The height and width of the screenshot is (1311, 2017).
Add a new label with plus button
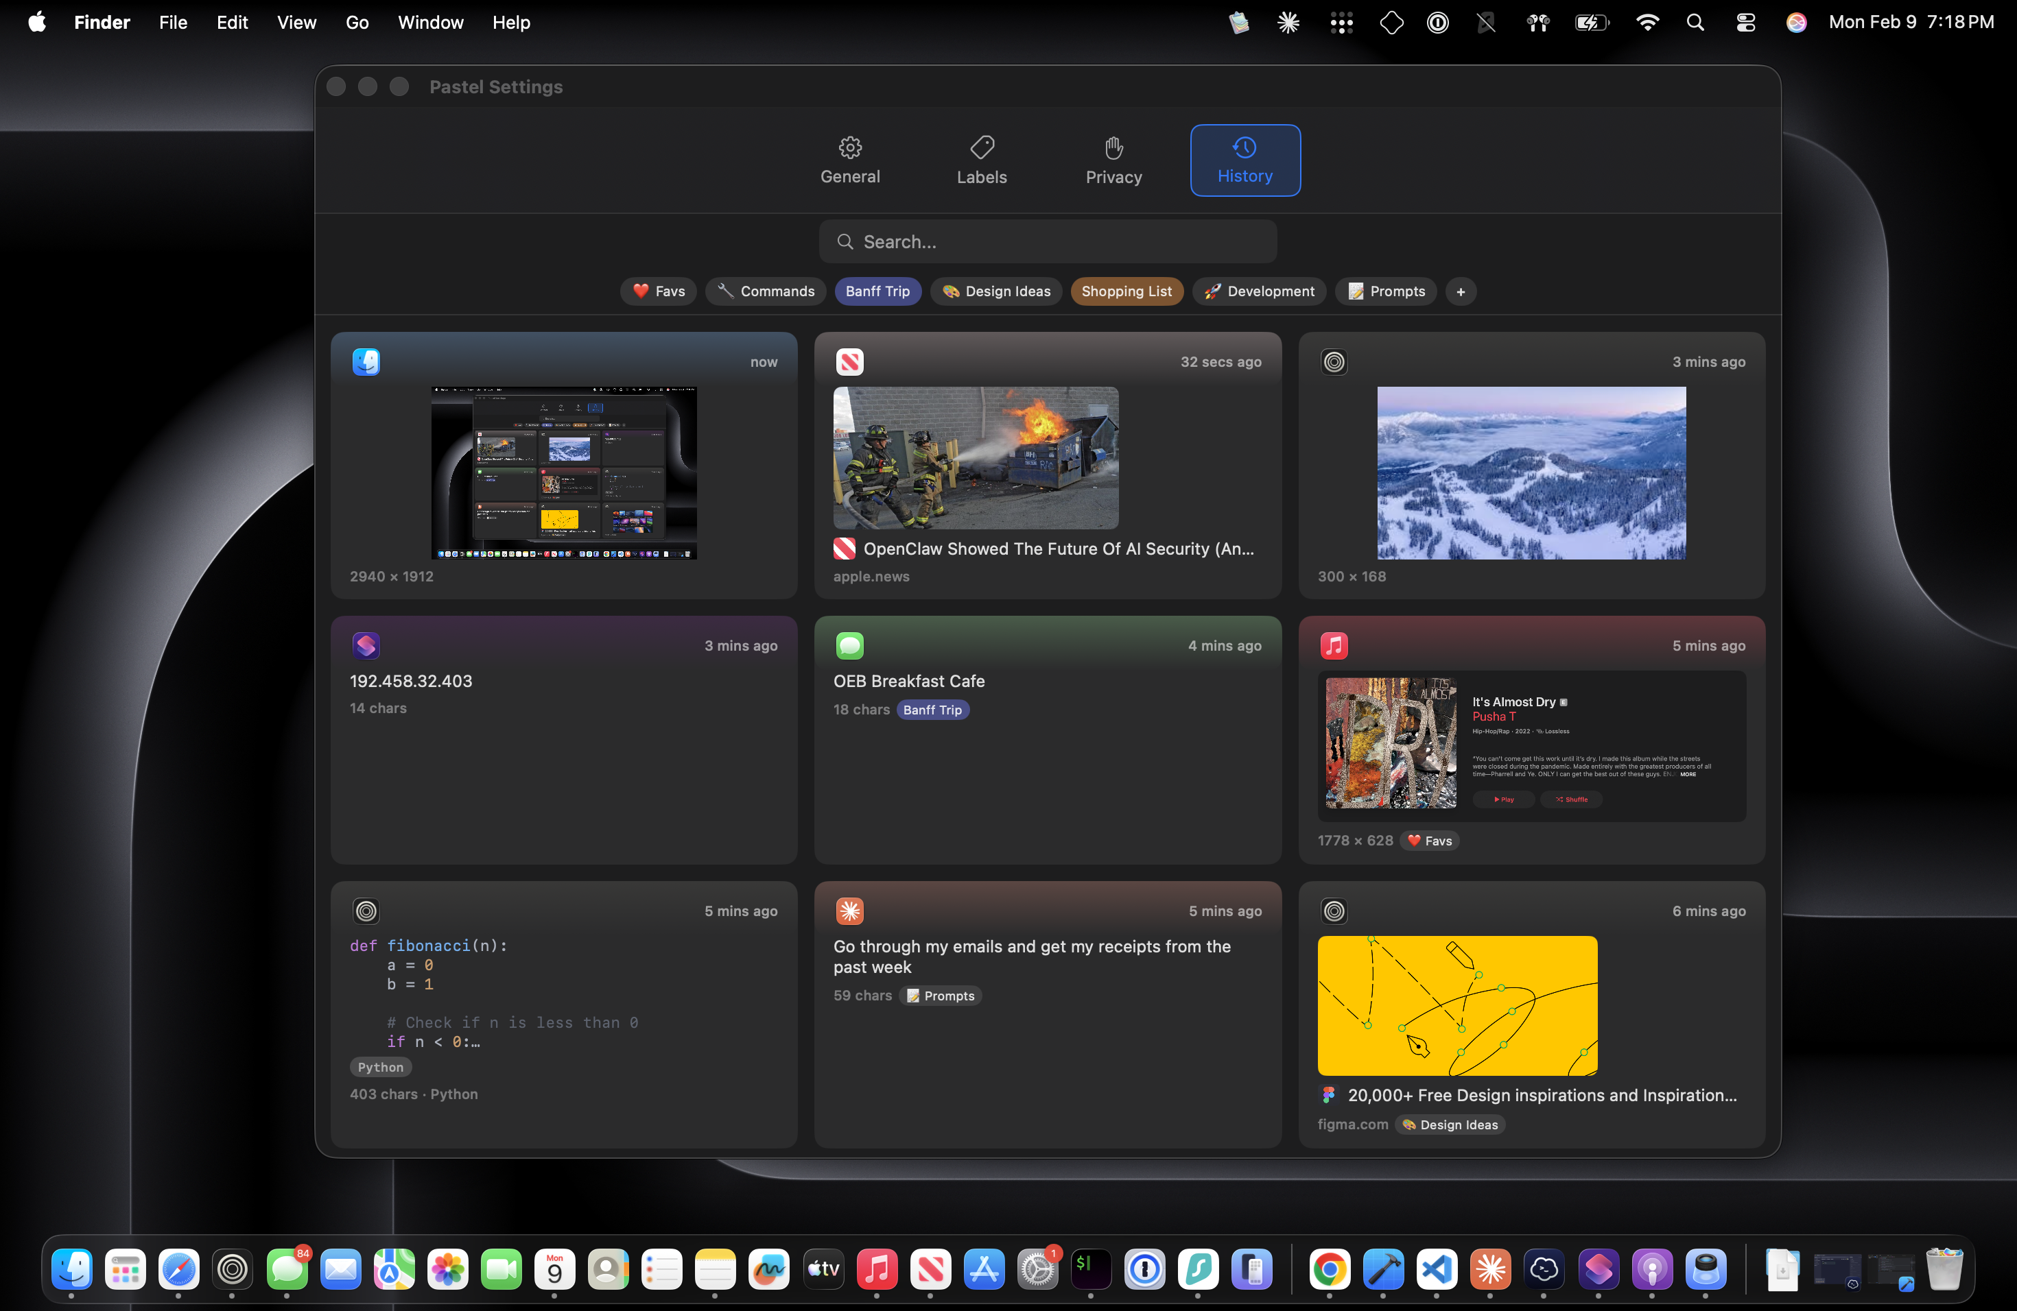tap(1460, 291)
